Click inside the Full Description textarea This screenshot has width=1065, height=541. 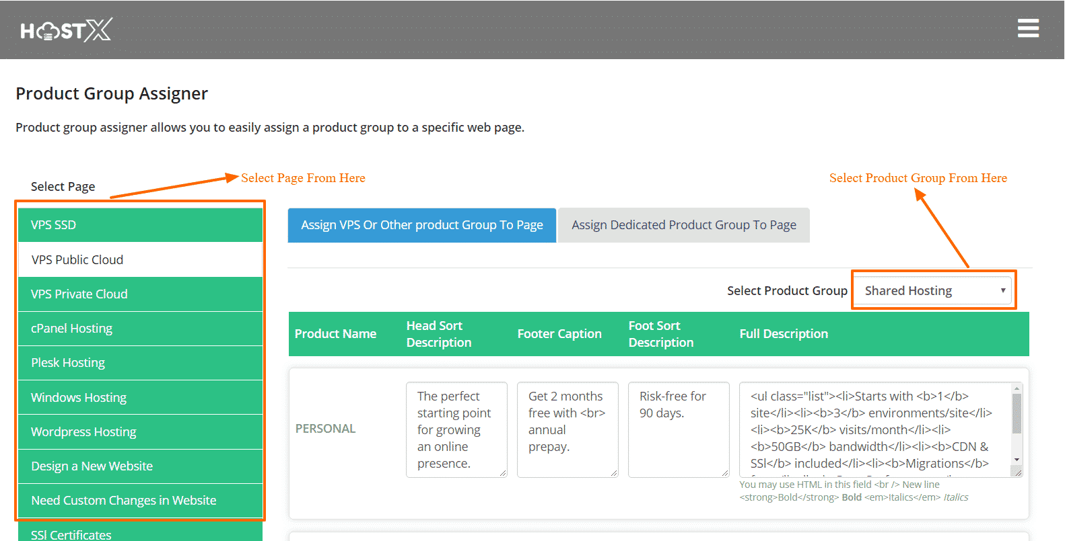pyautogui.click(x=874, y=429)
